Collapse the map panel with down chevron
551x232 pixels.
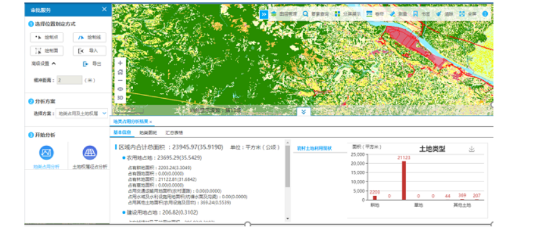[x=303, y=111]
